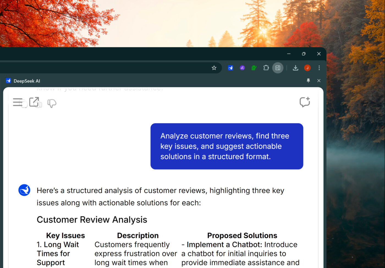Open the three-dot browser menu
The image size is (385, 268).
pos(319,68)
